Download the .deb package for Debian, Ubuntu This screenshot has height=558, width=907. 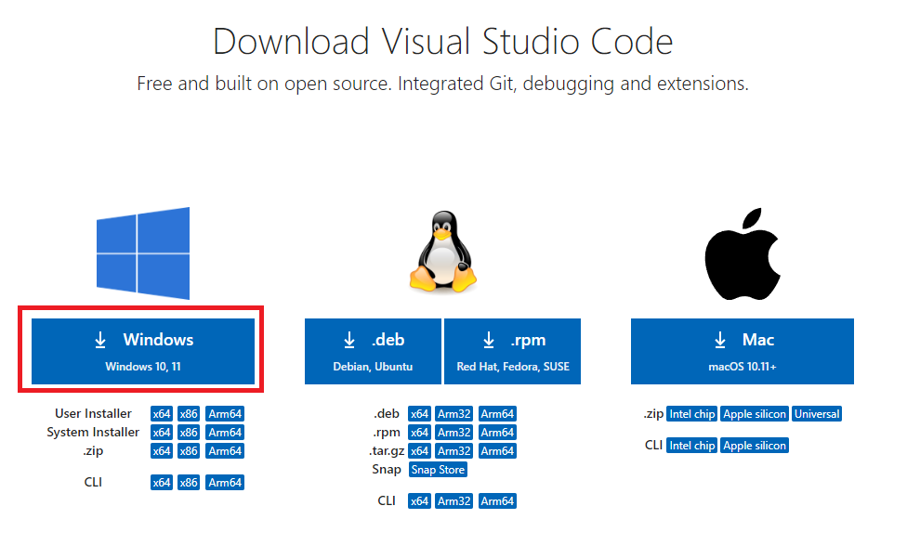click(373, 351)
